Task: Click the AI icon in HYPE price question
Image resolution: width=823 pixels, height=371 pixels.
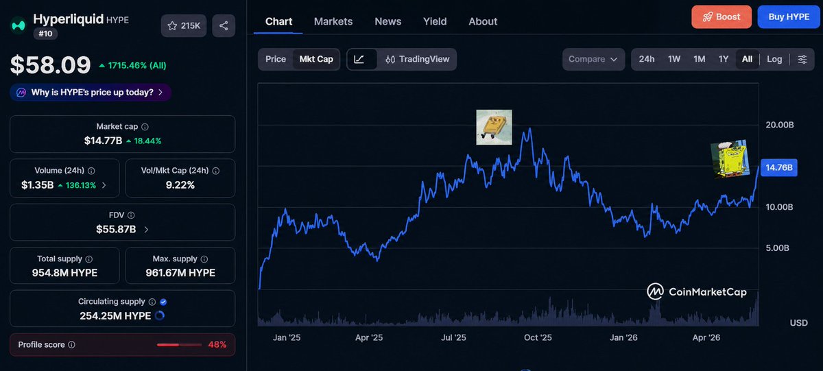Action: click(21, 92)
